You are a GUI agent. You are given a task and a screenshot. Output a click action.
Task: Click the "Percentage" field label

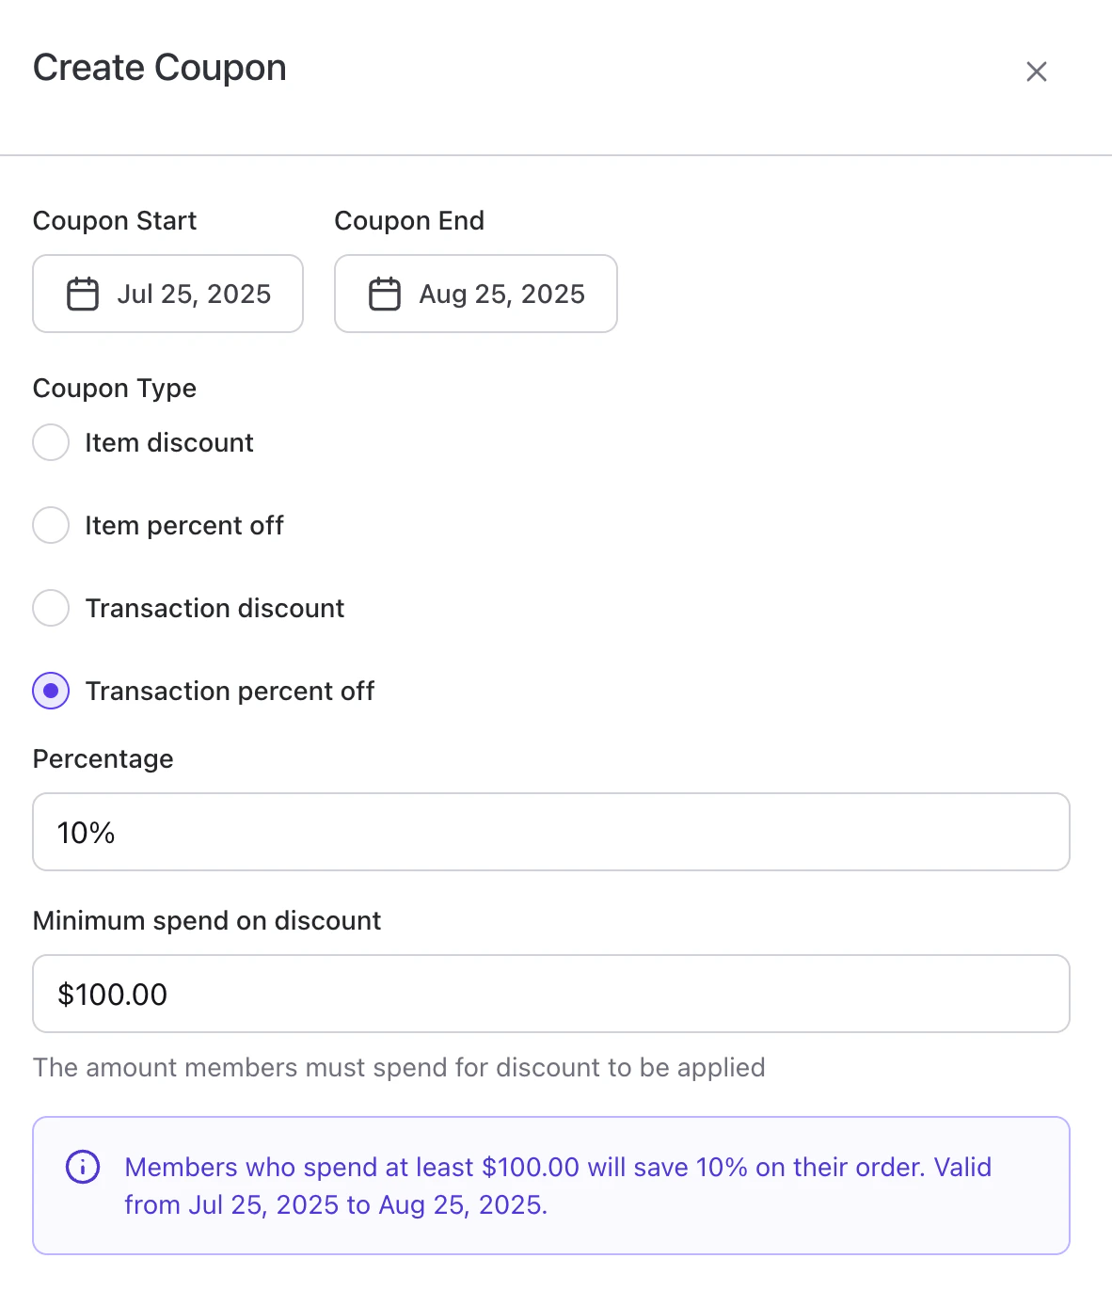[103, 758]
